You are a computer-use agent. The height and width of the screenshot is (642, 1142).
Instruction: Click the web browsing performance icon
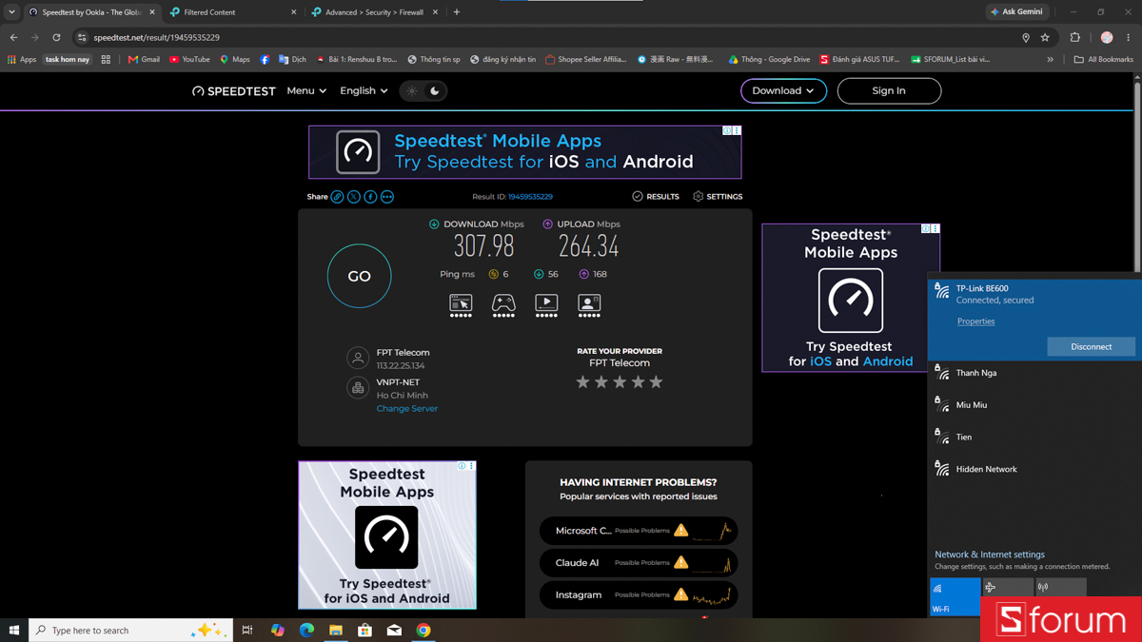point(461,305)
